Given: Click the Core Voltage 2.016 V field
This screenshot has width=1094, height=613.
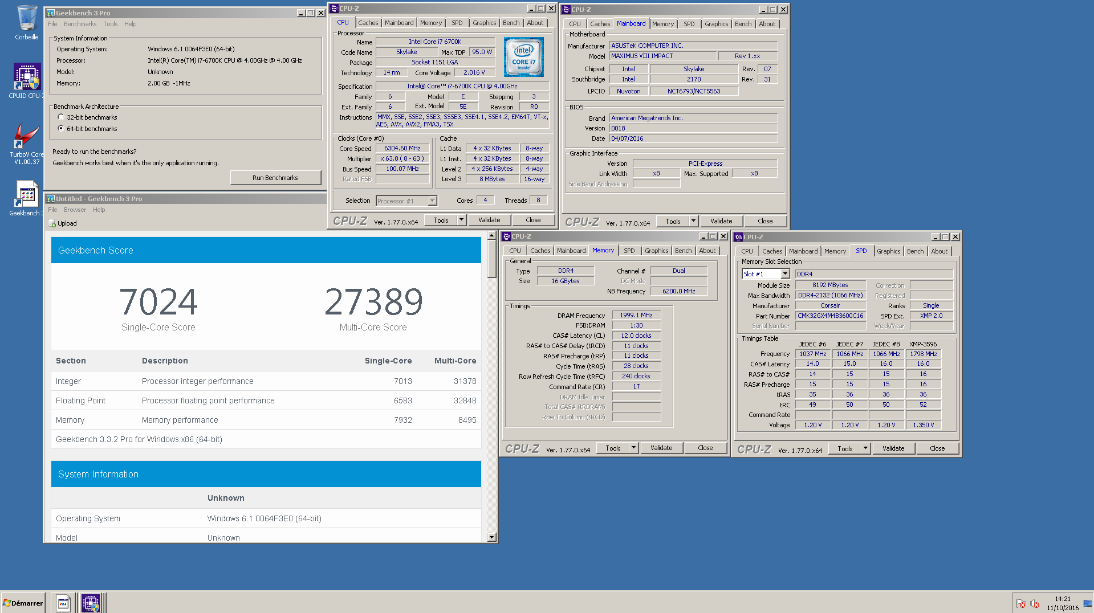Looking at the screenshot, I should tap(474, 72).
